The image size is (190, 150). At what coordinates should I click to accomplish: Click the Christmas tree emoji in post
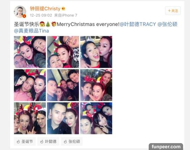pyautogui.click(x=48, y=24)
